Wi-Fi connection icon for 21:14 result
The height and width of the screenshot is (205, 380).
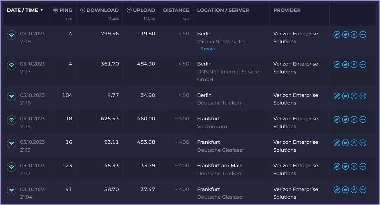pyautogui.click(x=12, y=120)
